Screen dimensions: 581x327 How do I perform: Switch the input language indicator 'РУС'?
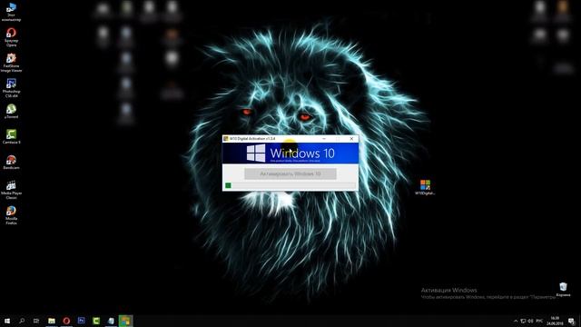pyautogui.click(x=539, y=321)
